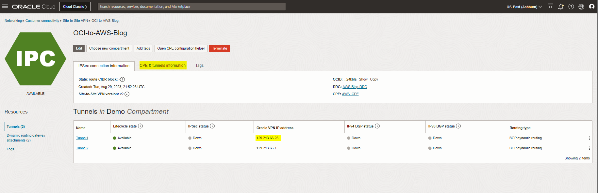This screenshot has width=598, height=193.
Task: Click info icon next to Site-to-Site VPN version
Action: tap(127, 94)
